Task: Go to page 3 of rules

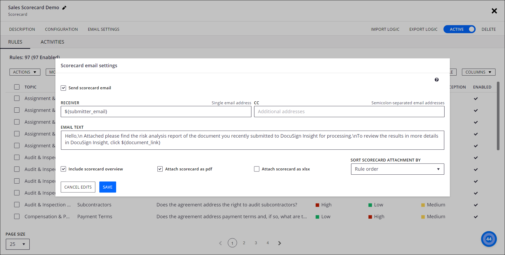Action: [256, 243]
